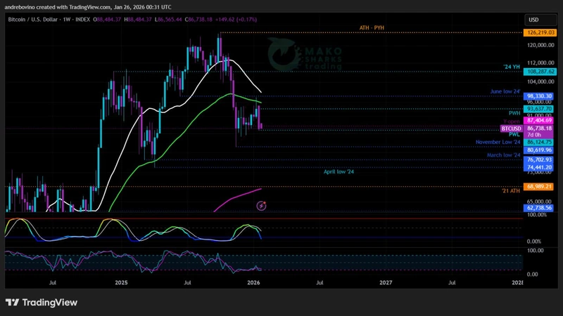The width and height of the screenshot is (563, 316).
Task: Click the 2026 marker on time axis
Action: tap(254, 282)
